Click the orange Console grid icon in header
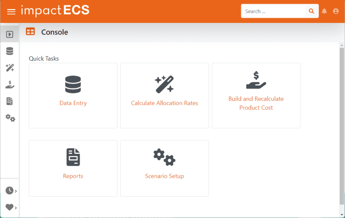 pos(30,32)
